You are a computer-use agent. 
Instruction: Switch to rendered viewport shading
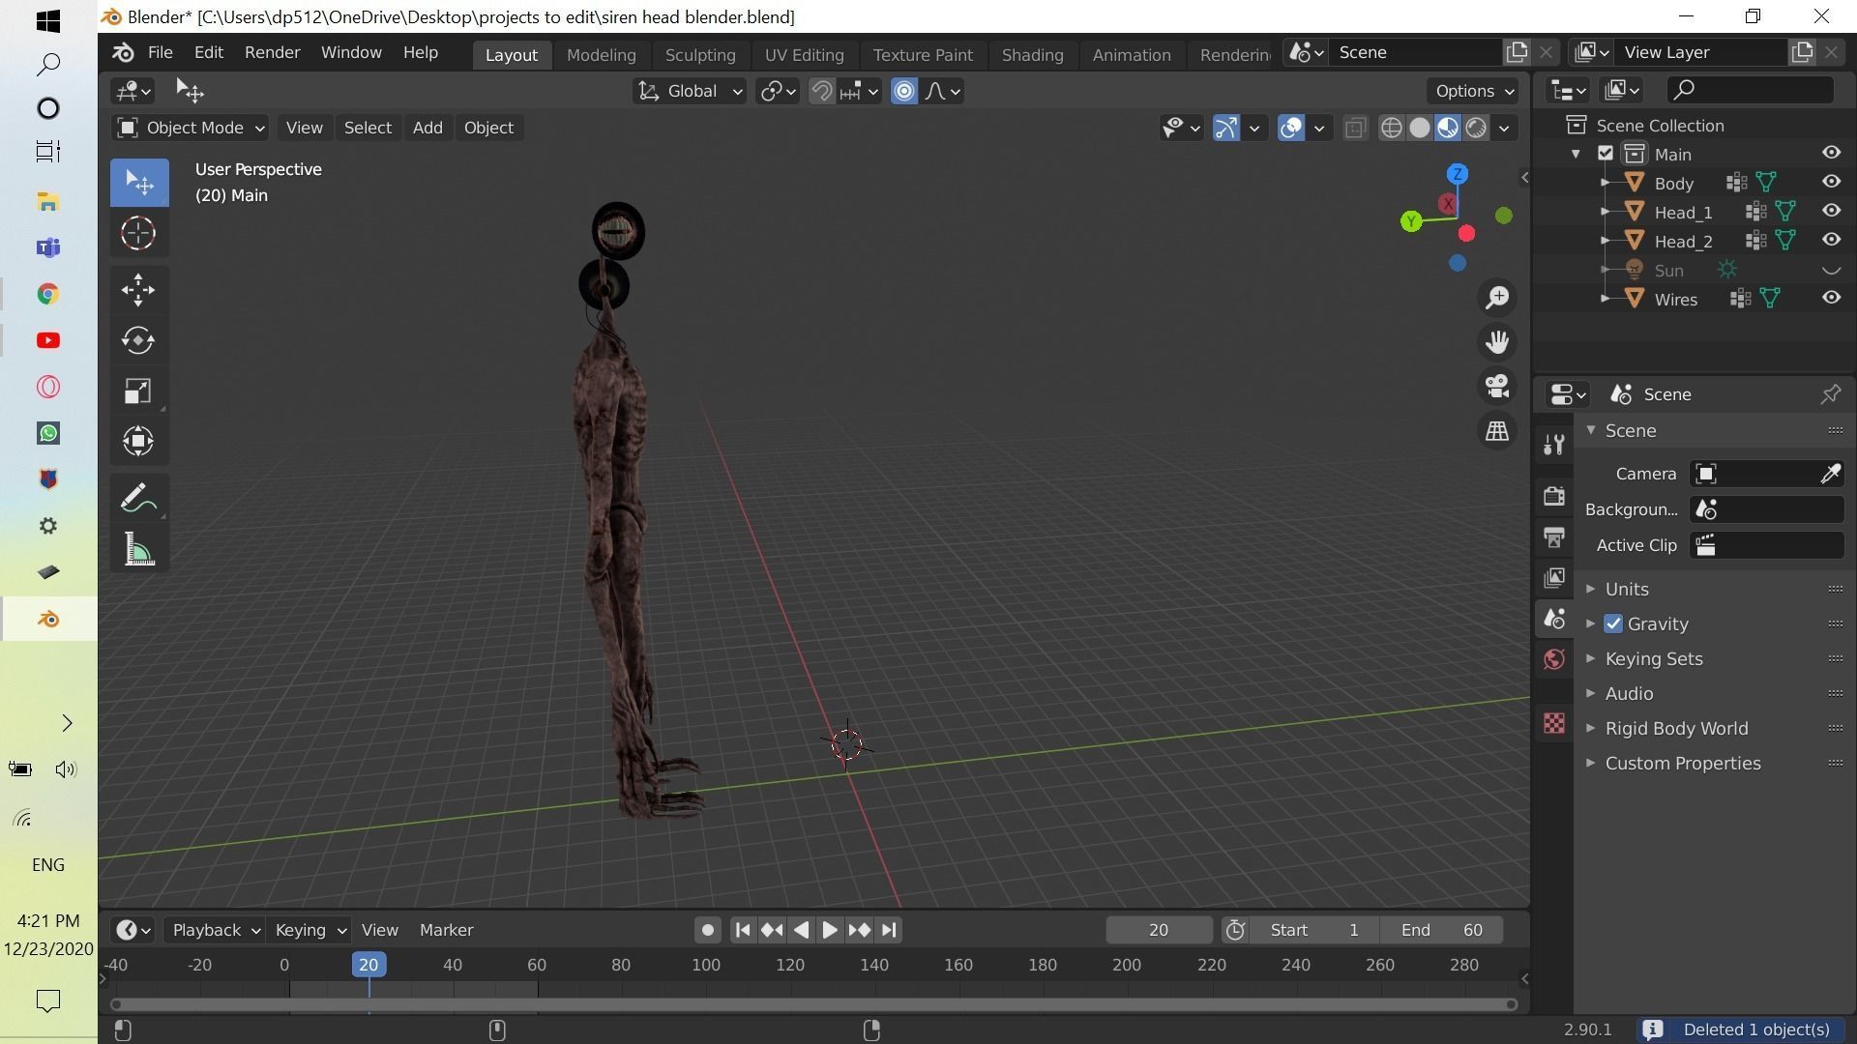click(x=1476, y=128)
